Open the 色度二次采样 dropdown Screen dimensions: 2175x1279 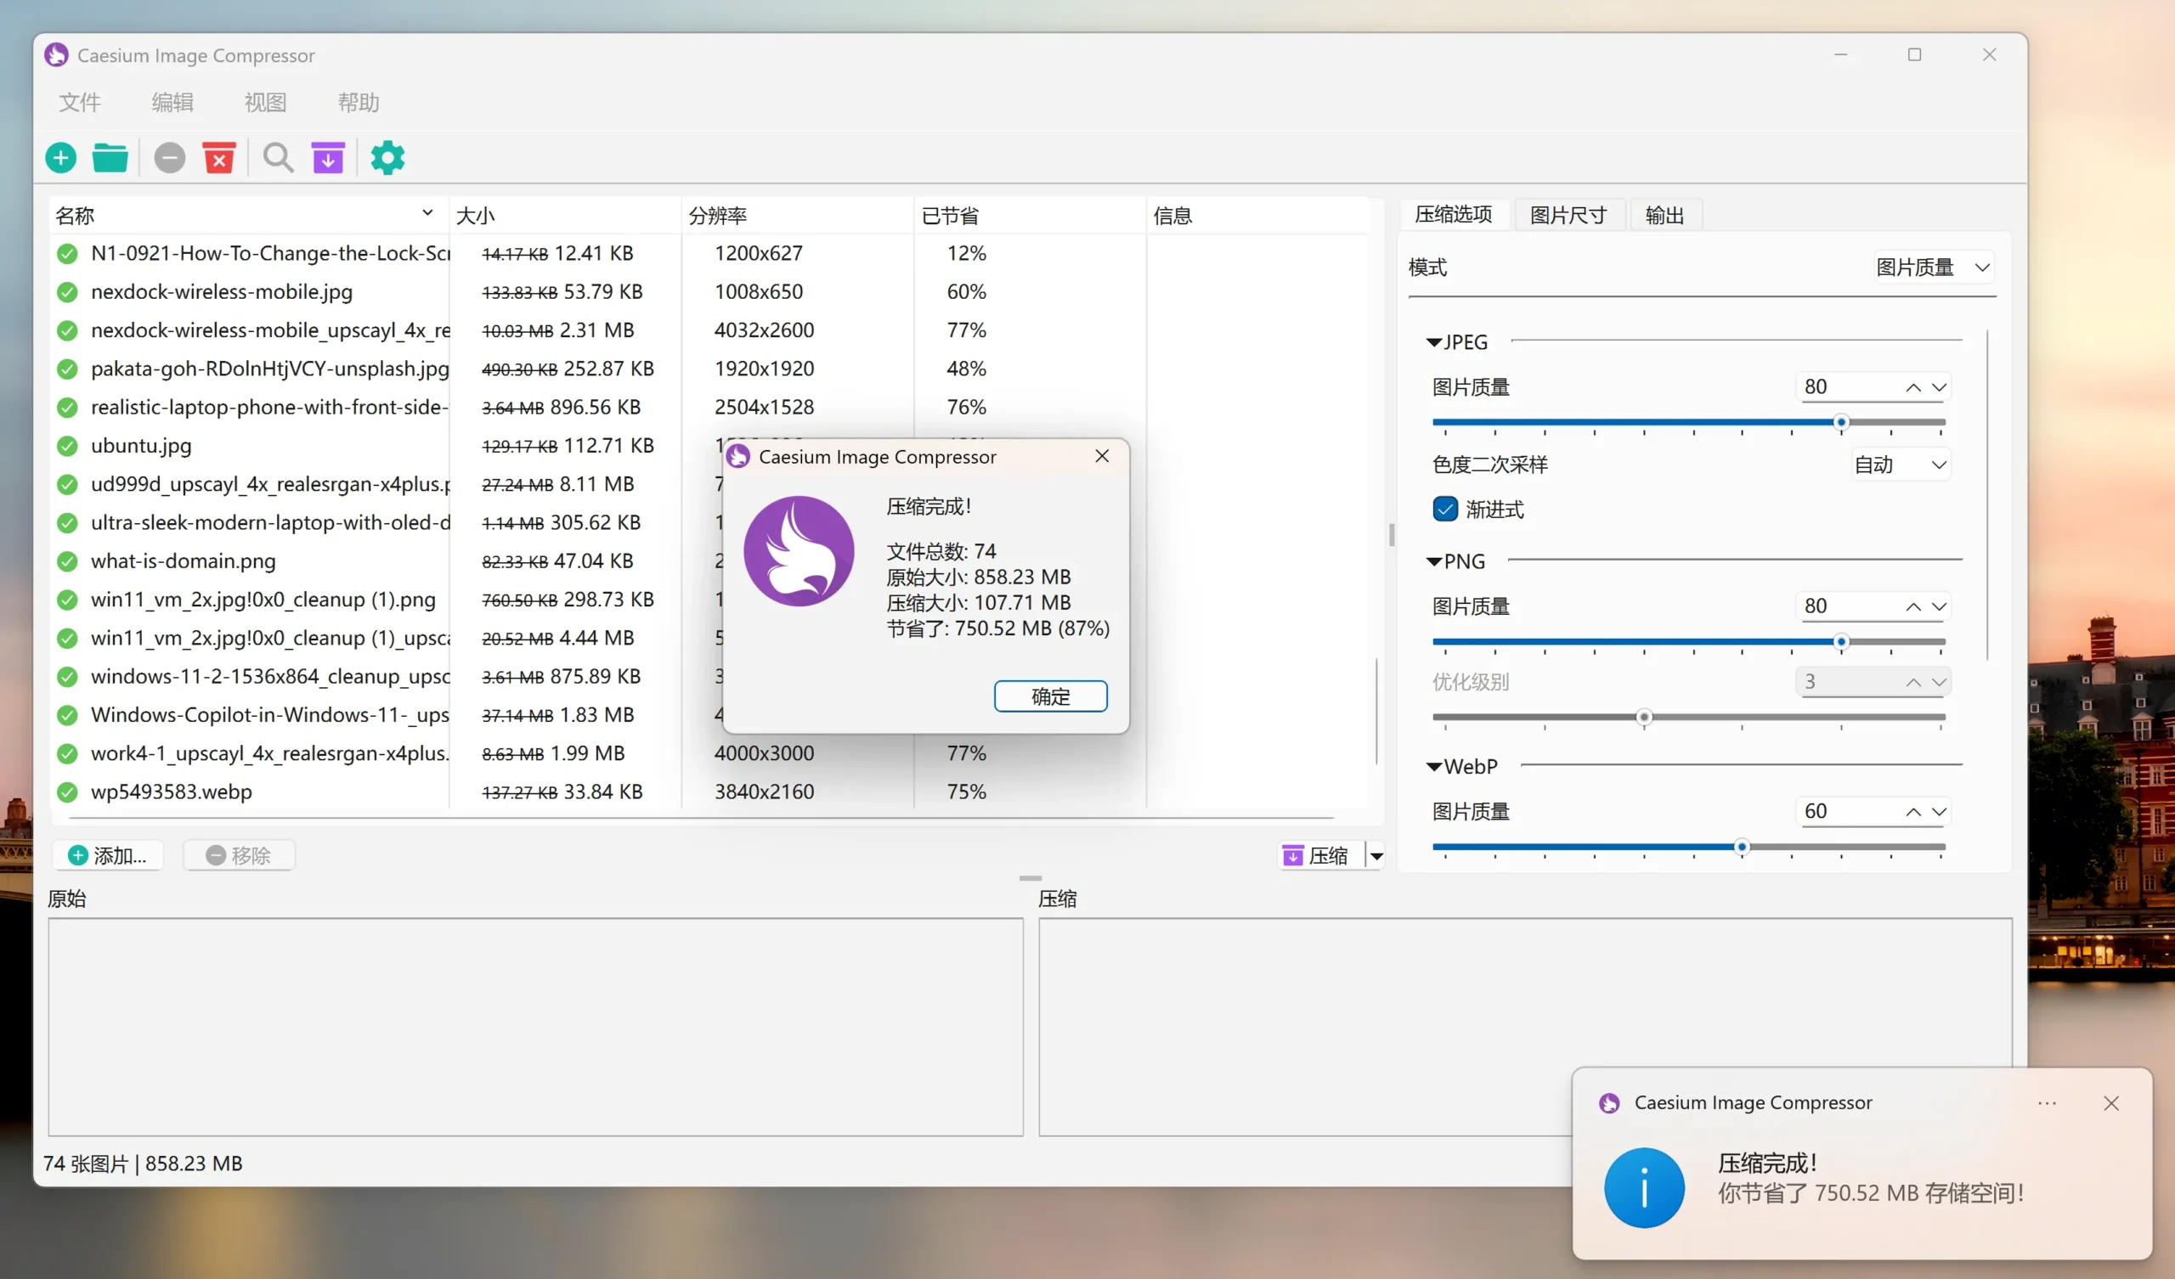pos(1897,465)
